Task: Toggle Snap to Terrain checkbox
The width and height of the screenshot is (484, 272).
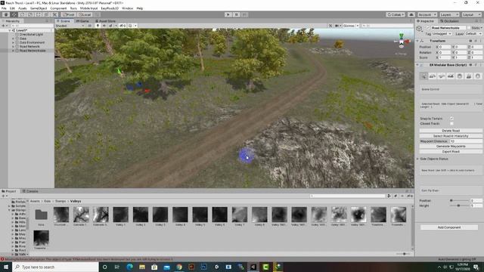Action: [451, 119]
